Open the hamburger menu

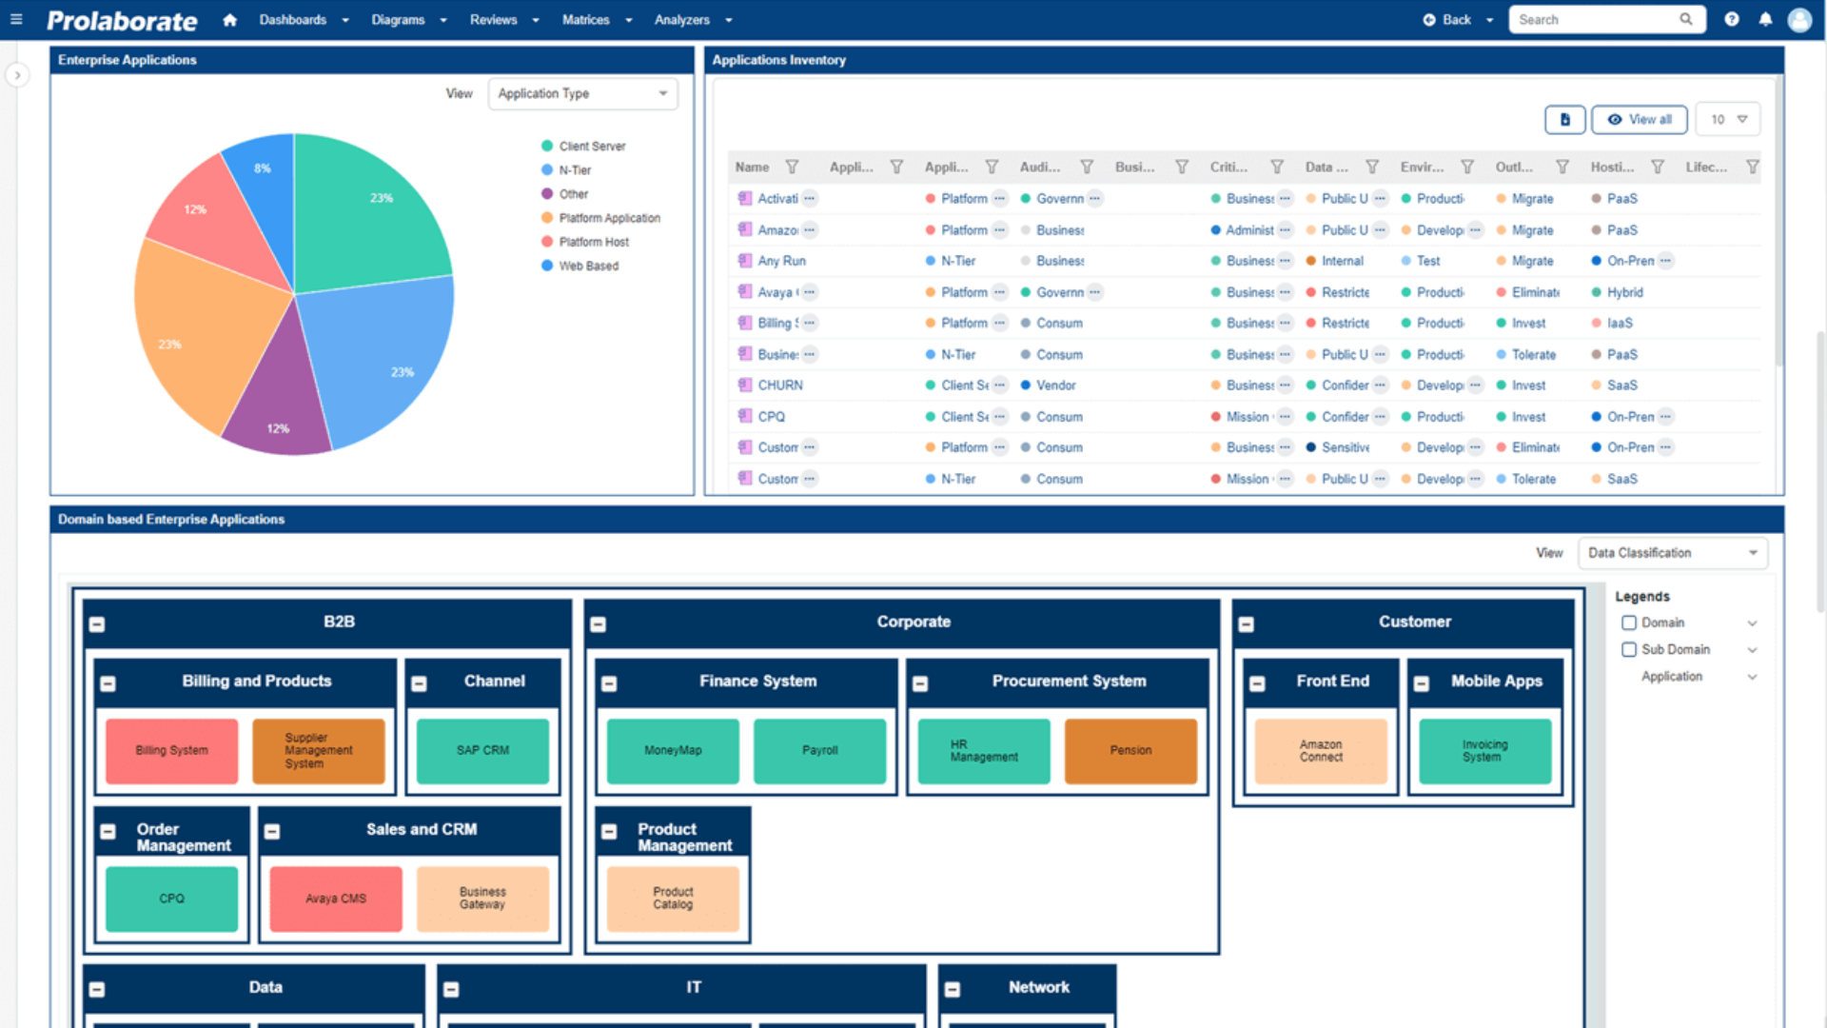click(x=16, y=19)
